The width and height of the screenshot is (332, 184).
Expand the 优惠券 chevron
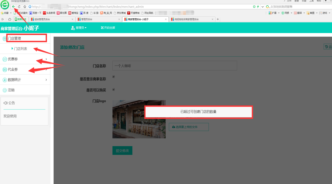tap(46, 59)
